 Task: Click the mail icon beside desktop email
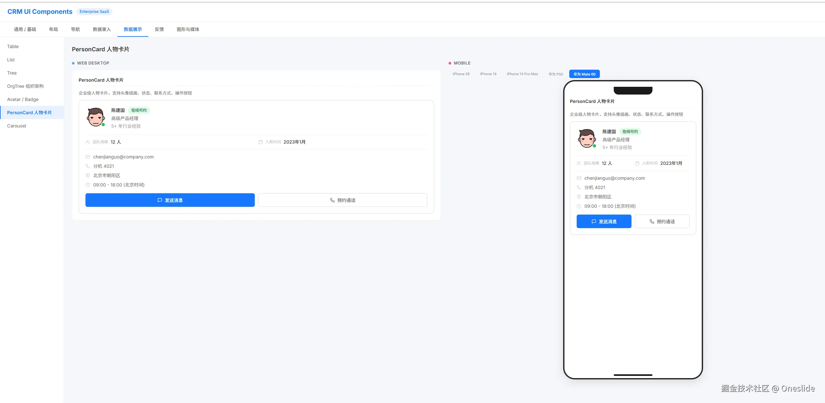tap(88, 157)
